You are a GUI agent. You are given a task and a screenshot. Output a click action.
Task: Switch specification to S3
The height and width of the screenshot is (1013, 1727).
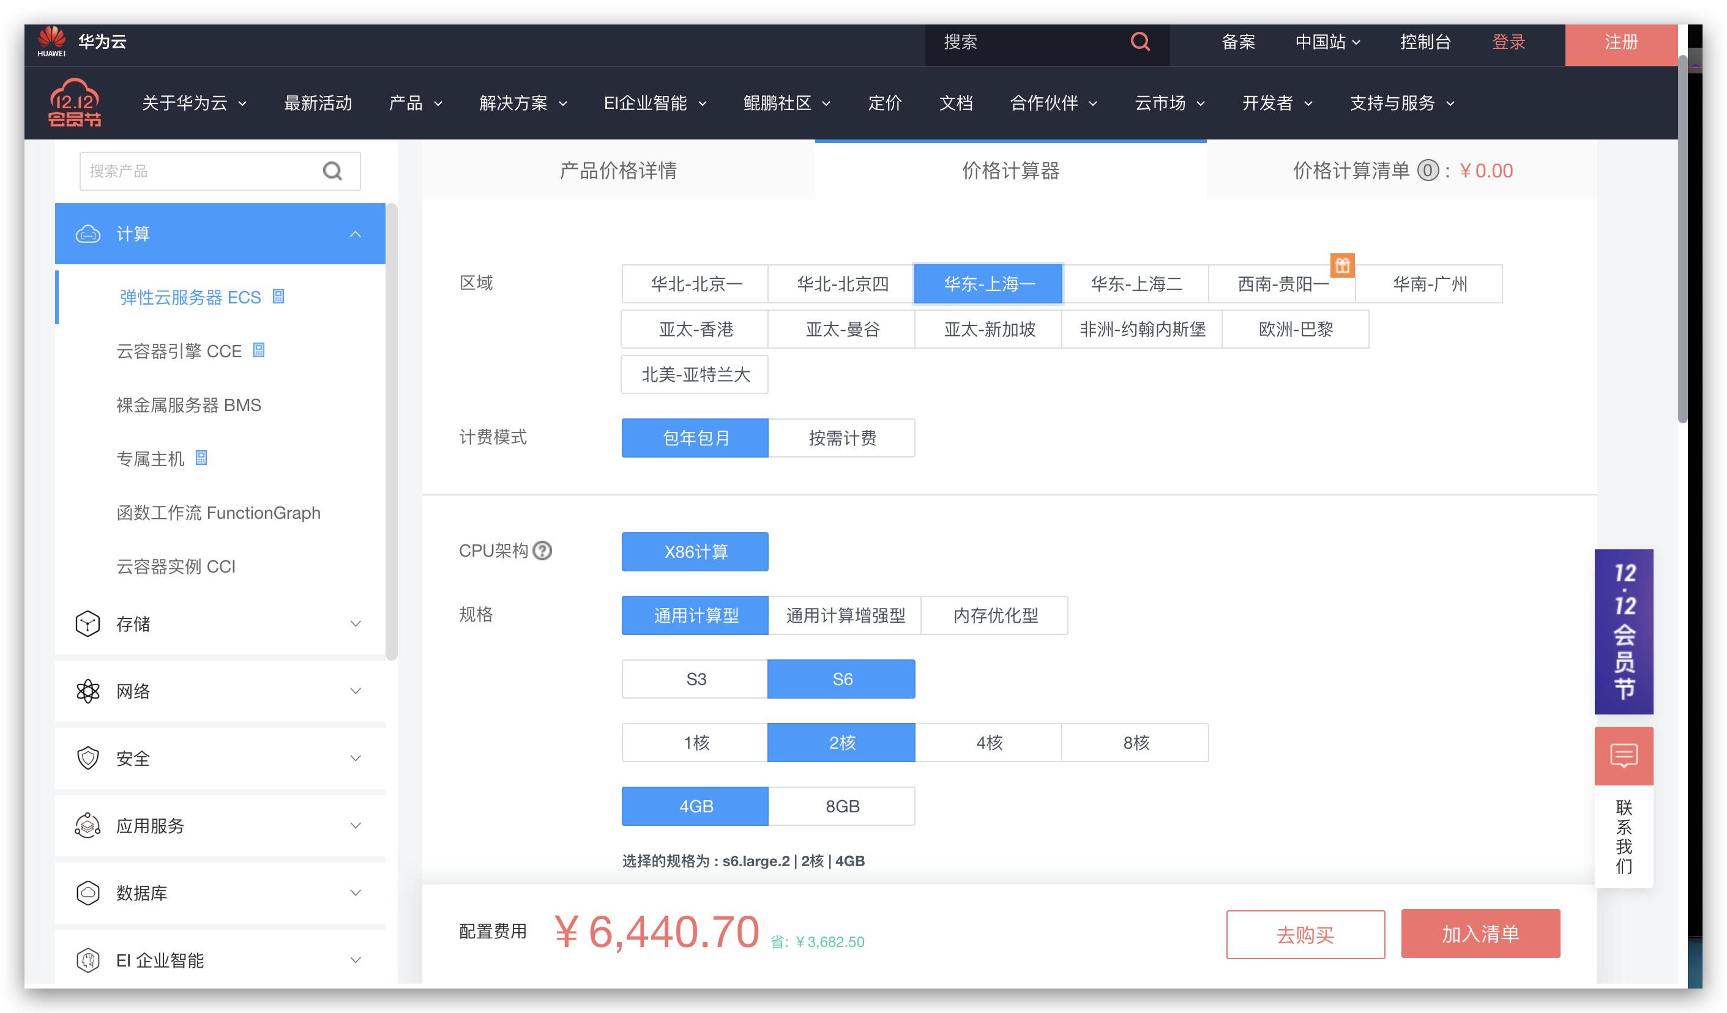tap(694, 679)
